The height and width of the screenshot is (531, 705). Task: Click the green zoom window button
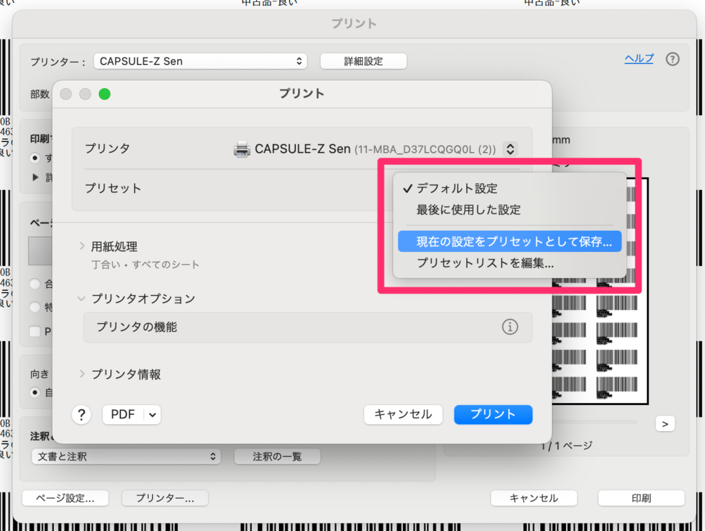(105, 94)
